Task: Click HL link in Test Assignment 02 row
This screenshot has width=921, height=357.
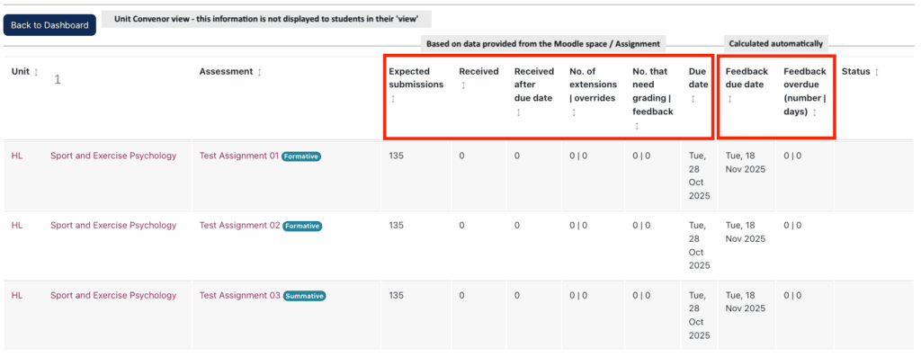Action: click(x=17, y=226)
